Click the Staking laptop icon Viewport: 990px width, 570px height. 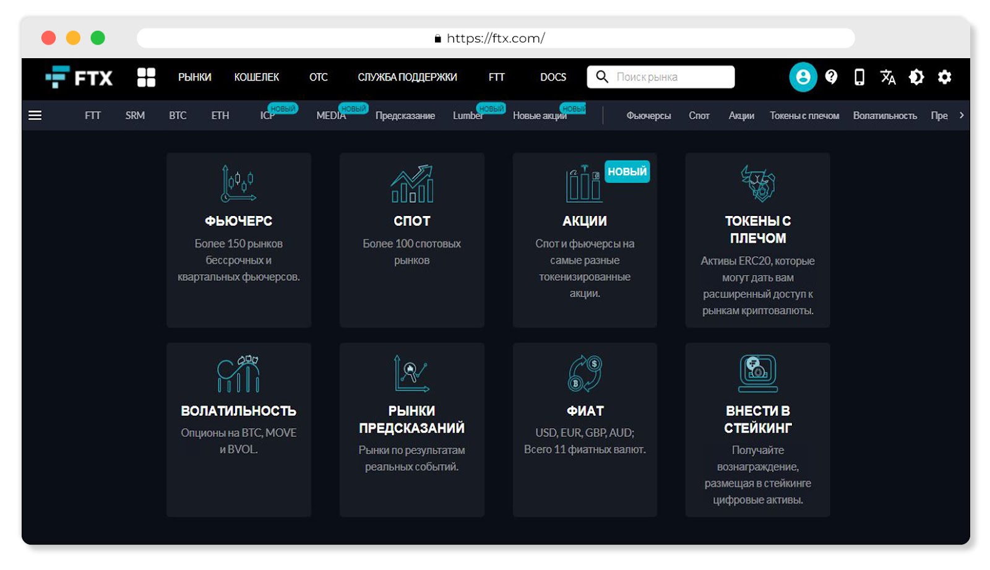pos(758,373)
